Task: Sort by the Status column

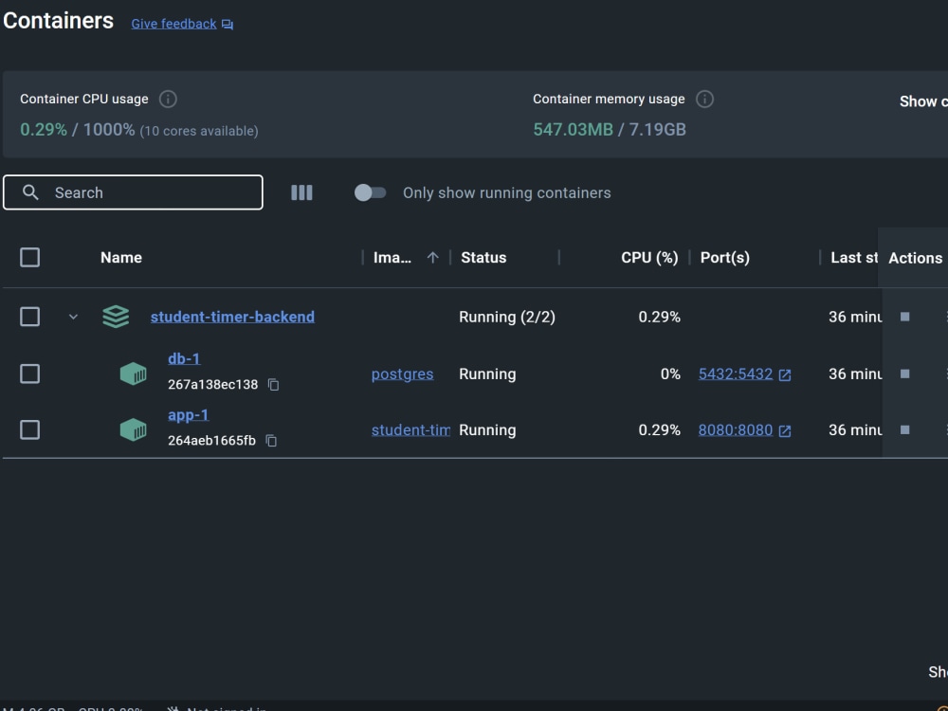Action: pos(483,258)
